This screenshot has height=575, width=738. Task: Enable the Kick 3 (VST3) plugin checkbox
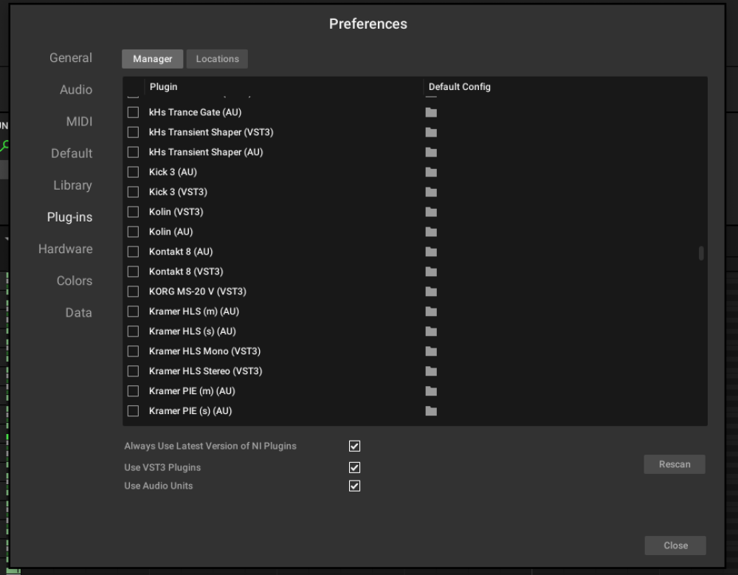134,192
